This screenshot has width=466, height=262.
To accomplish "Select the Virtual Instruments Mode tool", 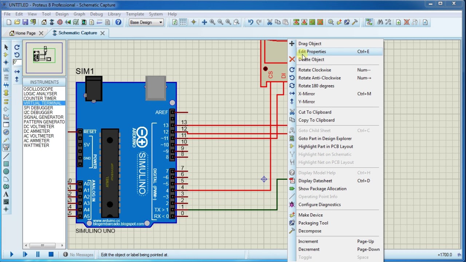I will click(6, 147).
